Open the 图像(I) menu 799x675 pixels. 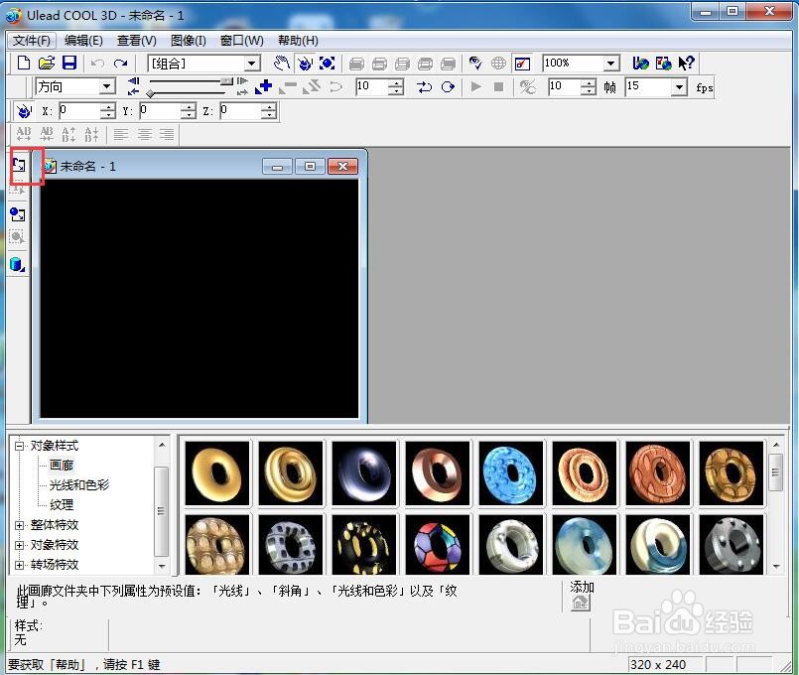coord(188,41)
